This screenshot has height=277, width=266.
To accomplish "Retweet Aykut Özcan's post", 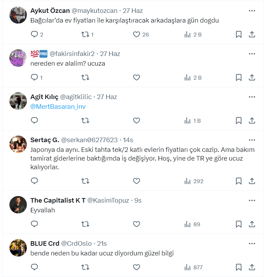I will [85, 34].
